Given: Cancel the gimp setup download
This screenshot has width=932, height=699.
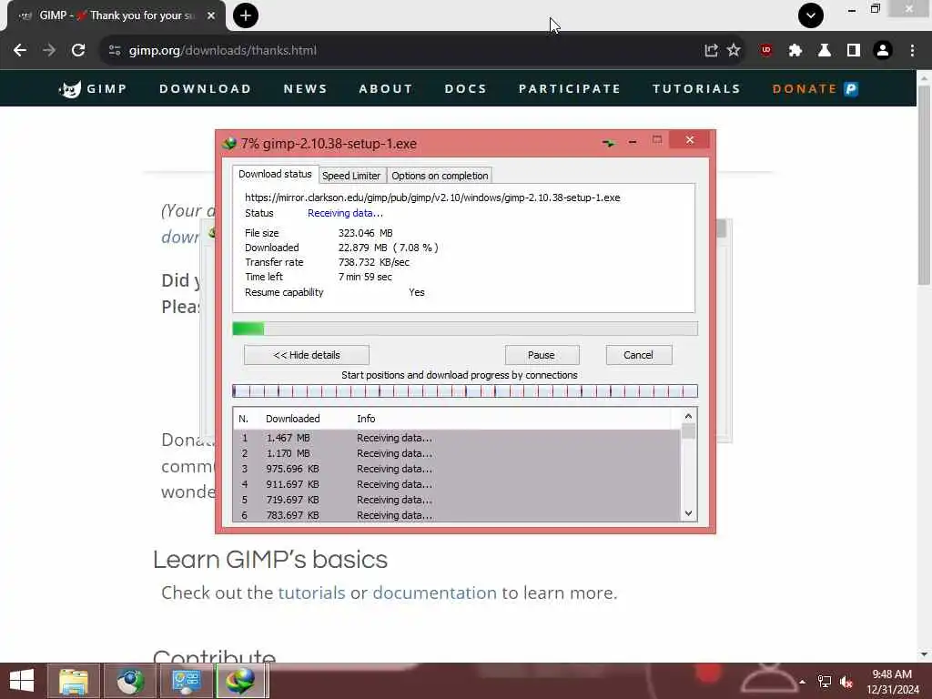Looking at the screenshot, I should 639,355.
